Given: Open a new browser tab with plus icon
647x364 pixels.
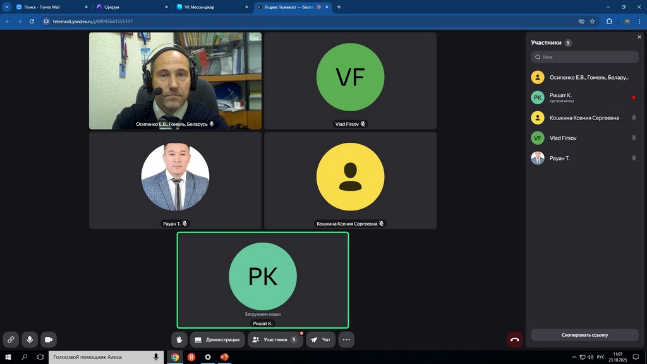Looking at the screenshot, I should pyautogui.click(x=339, y=7).
